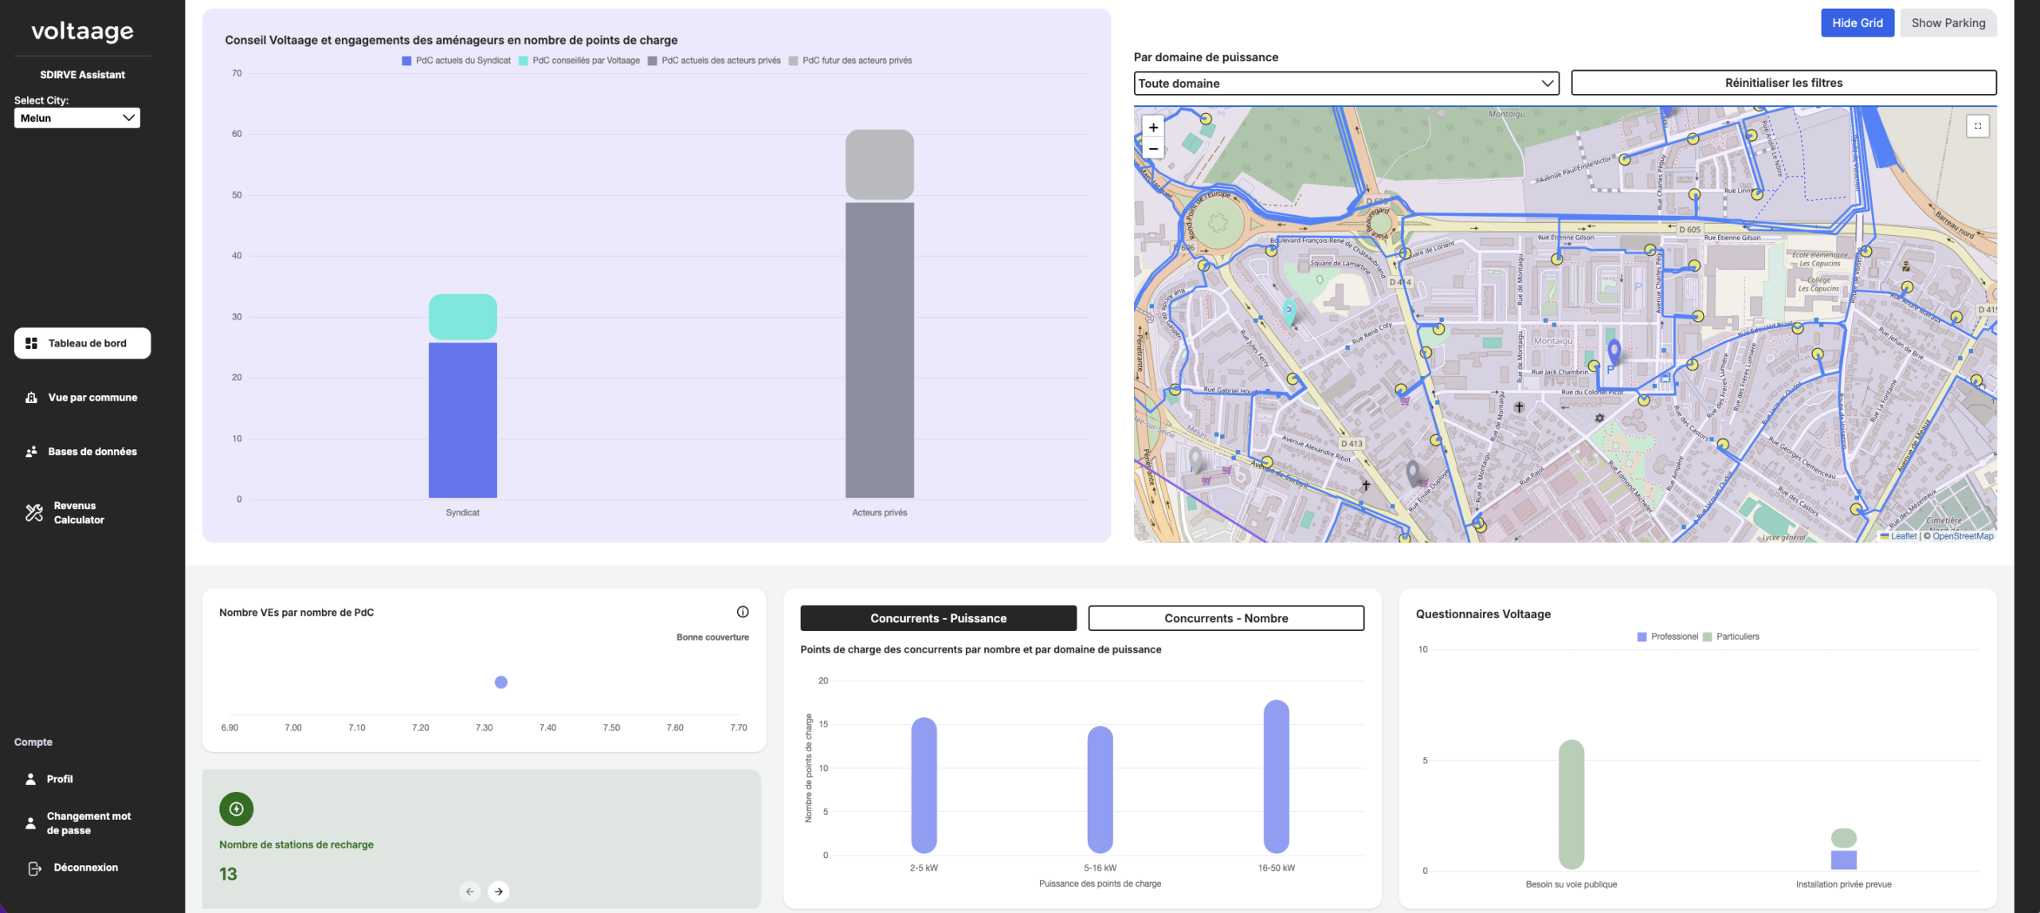Open map fullscreen view icon
Screen dimensions: 2040x913
tap(1977, 126)
